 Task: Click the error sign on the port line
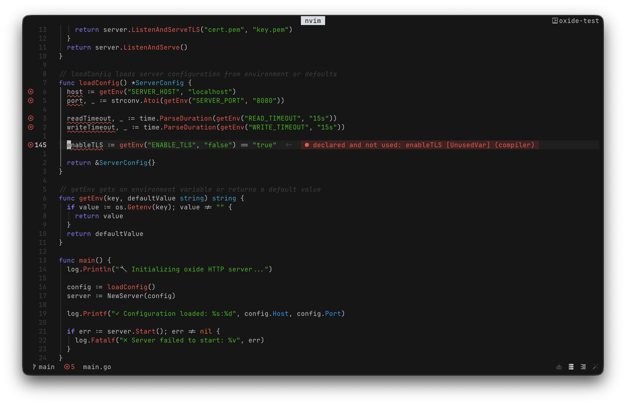point(31,100)
